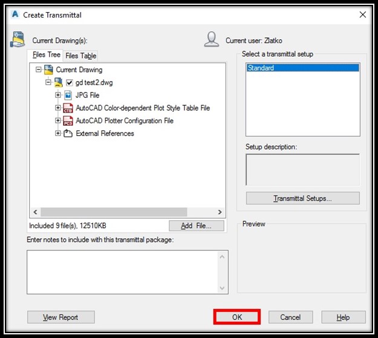Collapse the gd test2.dwg tree node
This screenshot has height=338, width=378.
click(48, 82)
